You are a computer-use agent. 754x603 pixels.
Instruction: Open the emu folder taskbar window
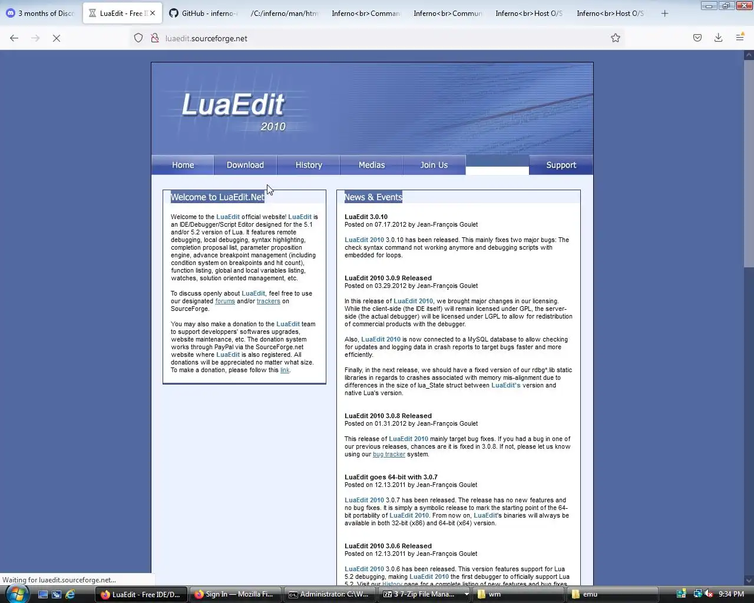[x=613, y=594]
